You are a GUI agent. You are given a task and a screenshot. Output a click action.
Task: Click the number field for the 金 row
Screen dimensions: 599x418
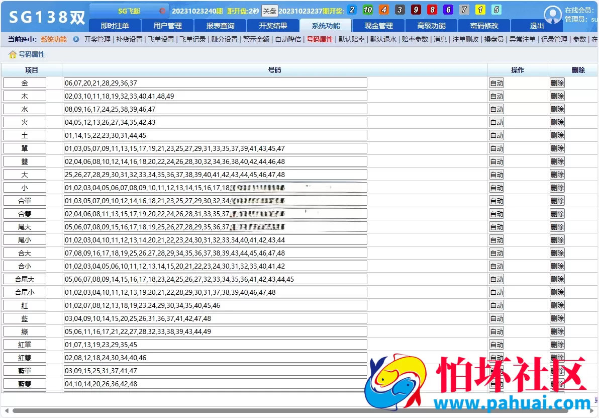click(215, 83)
